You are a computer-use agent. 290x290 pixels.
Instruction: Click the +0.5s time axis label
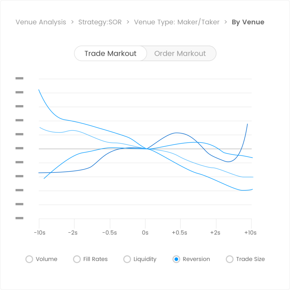click(x=180, y=233)
